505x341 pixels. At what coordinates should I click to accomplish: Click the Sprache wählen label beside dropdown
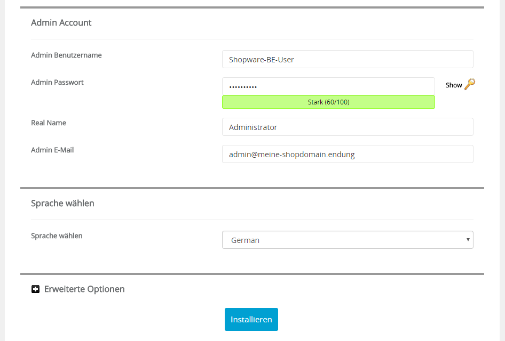coord(57,236)
